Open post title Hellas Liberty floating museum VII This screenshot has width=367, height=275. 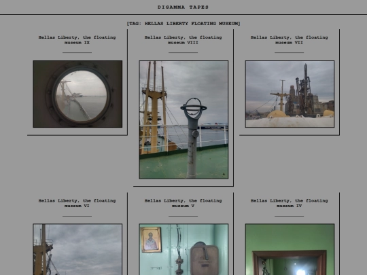(x=289, y=40)
